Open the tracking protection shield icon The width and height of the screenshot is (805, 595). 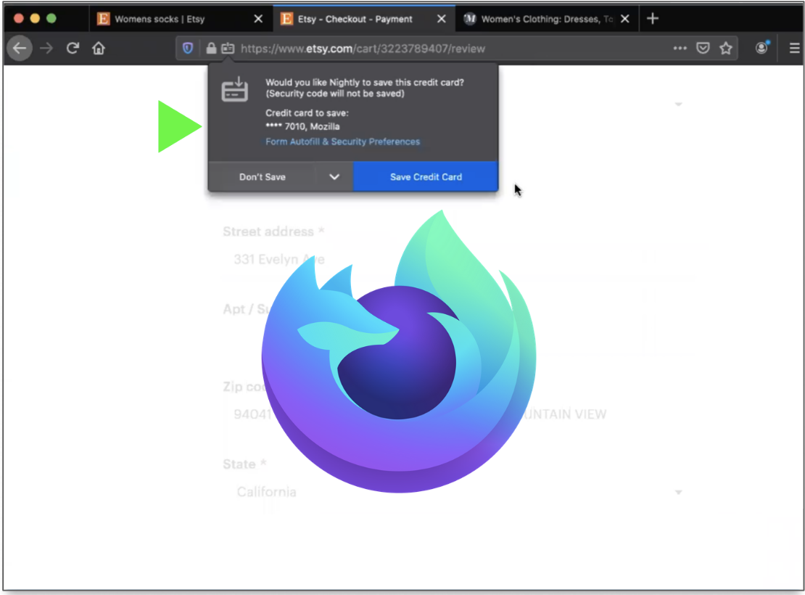[189, 49]
